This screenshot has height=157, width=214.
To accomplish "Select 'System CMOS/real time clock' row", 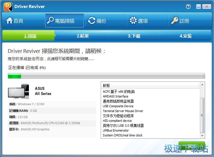I will click(150, 135).
